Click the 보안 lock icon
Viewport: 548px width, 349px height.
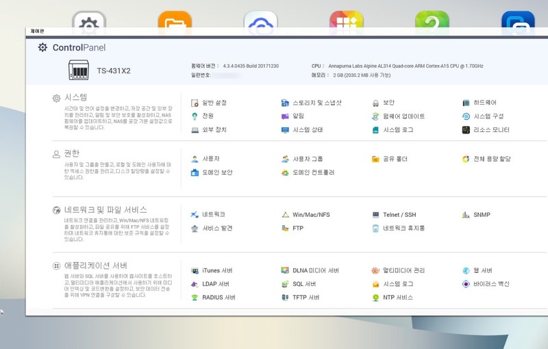tap(375, 103)
